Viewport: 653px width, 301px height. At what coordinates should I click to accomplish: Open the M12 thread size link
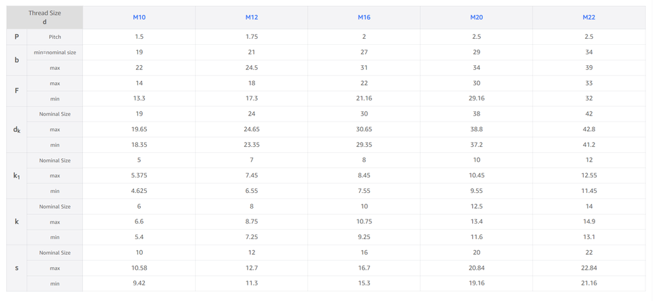pos(252,18)
